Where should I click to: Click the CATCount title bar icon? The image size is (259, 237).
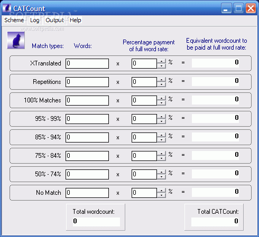(7, 8)
